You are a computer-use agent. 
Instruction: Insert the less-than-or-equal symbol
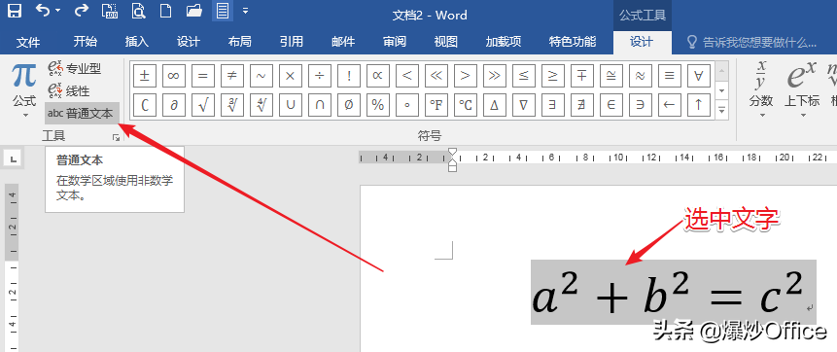(524, 75)
